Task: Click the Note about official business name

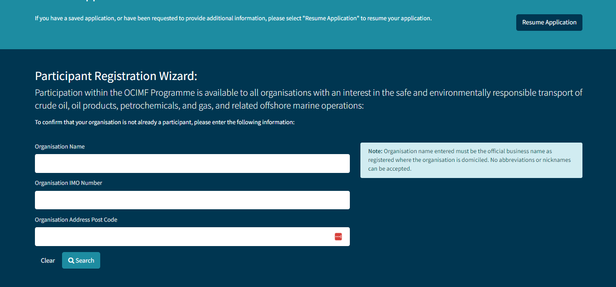Action: [x=471, y=160]
